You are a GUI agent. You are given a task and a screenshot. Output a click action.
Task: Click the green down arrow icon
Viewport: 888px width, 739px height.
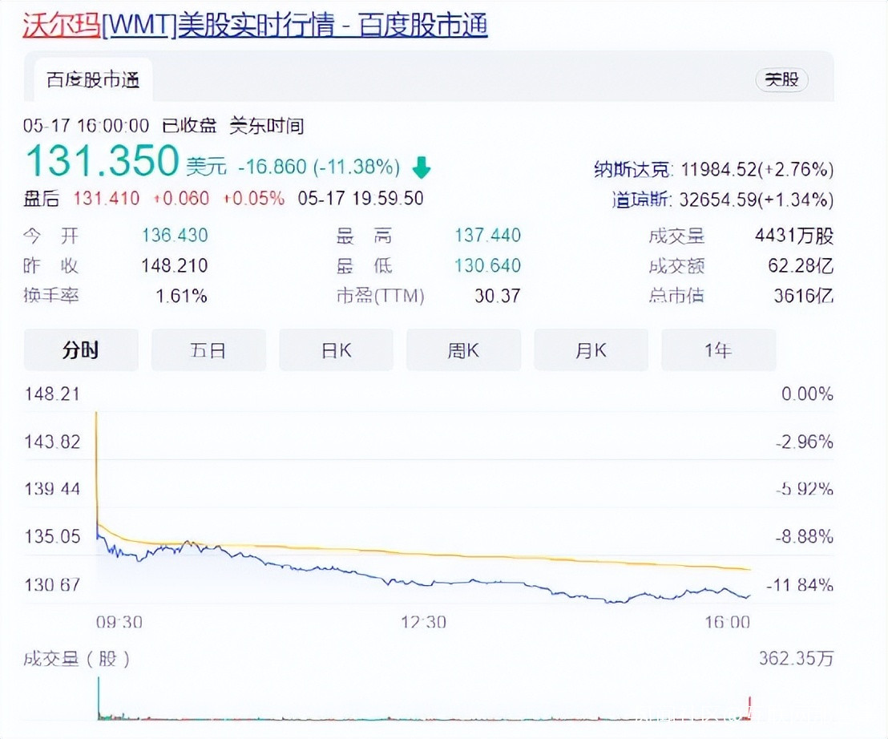pos(422,168)
